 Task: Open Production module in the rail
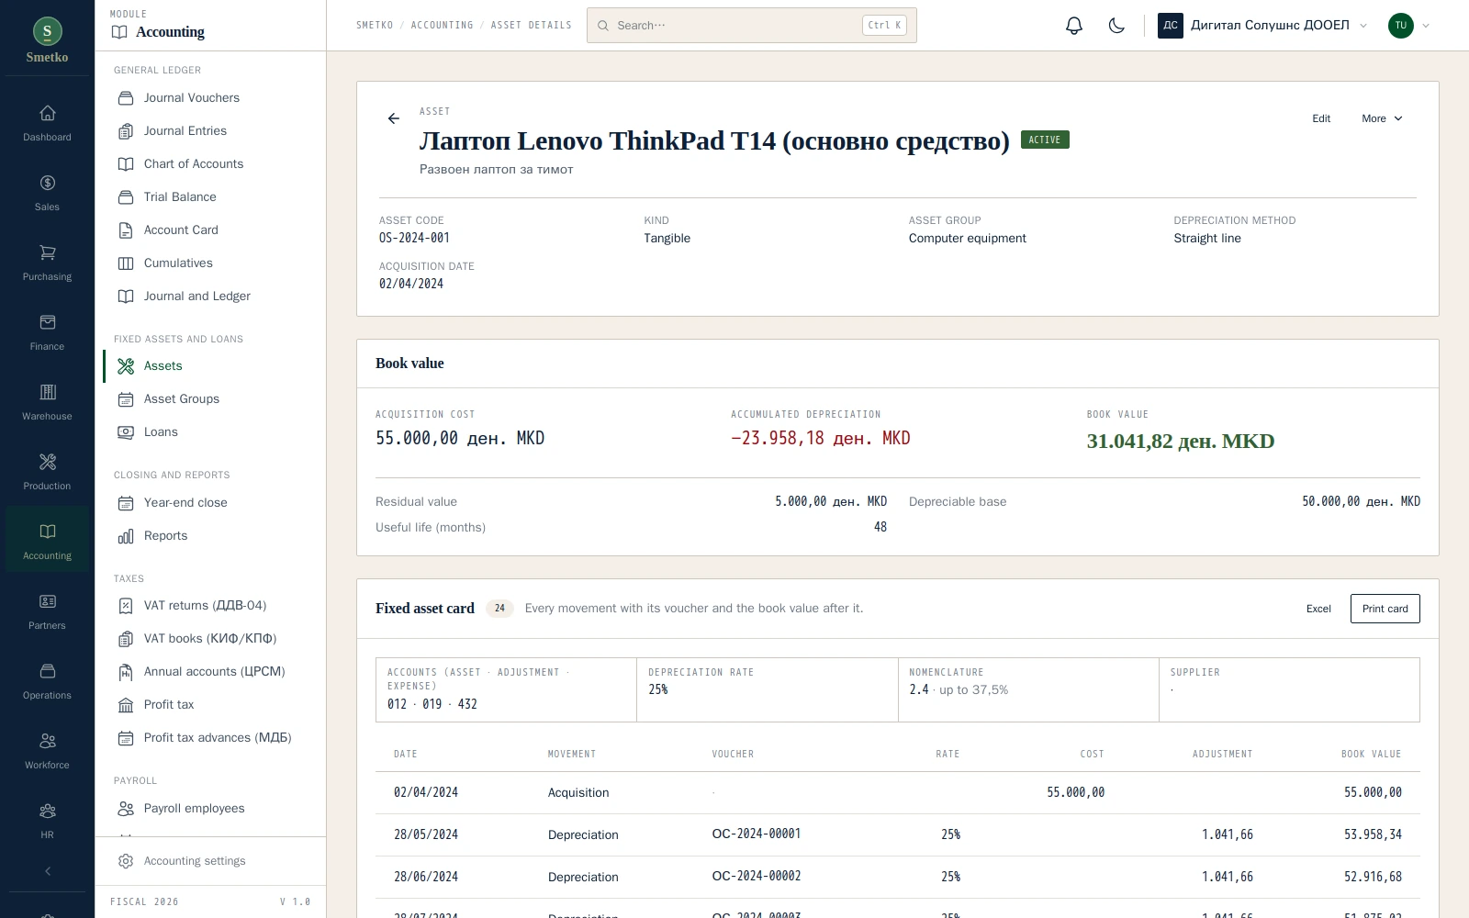[x=47, y=473]
